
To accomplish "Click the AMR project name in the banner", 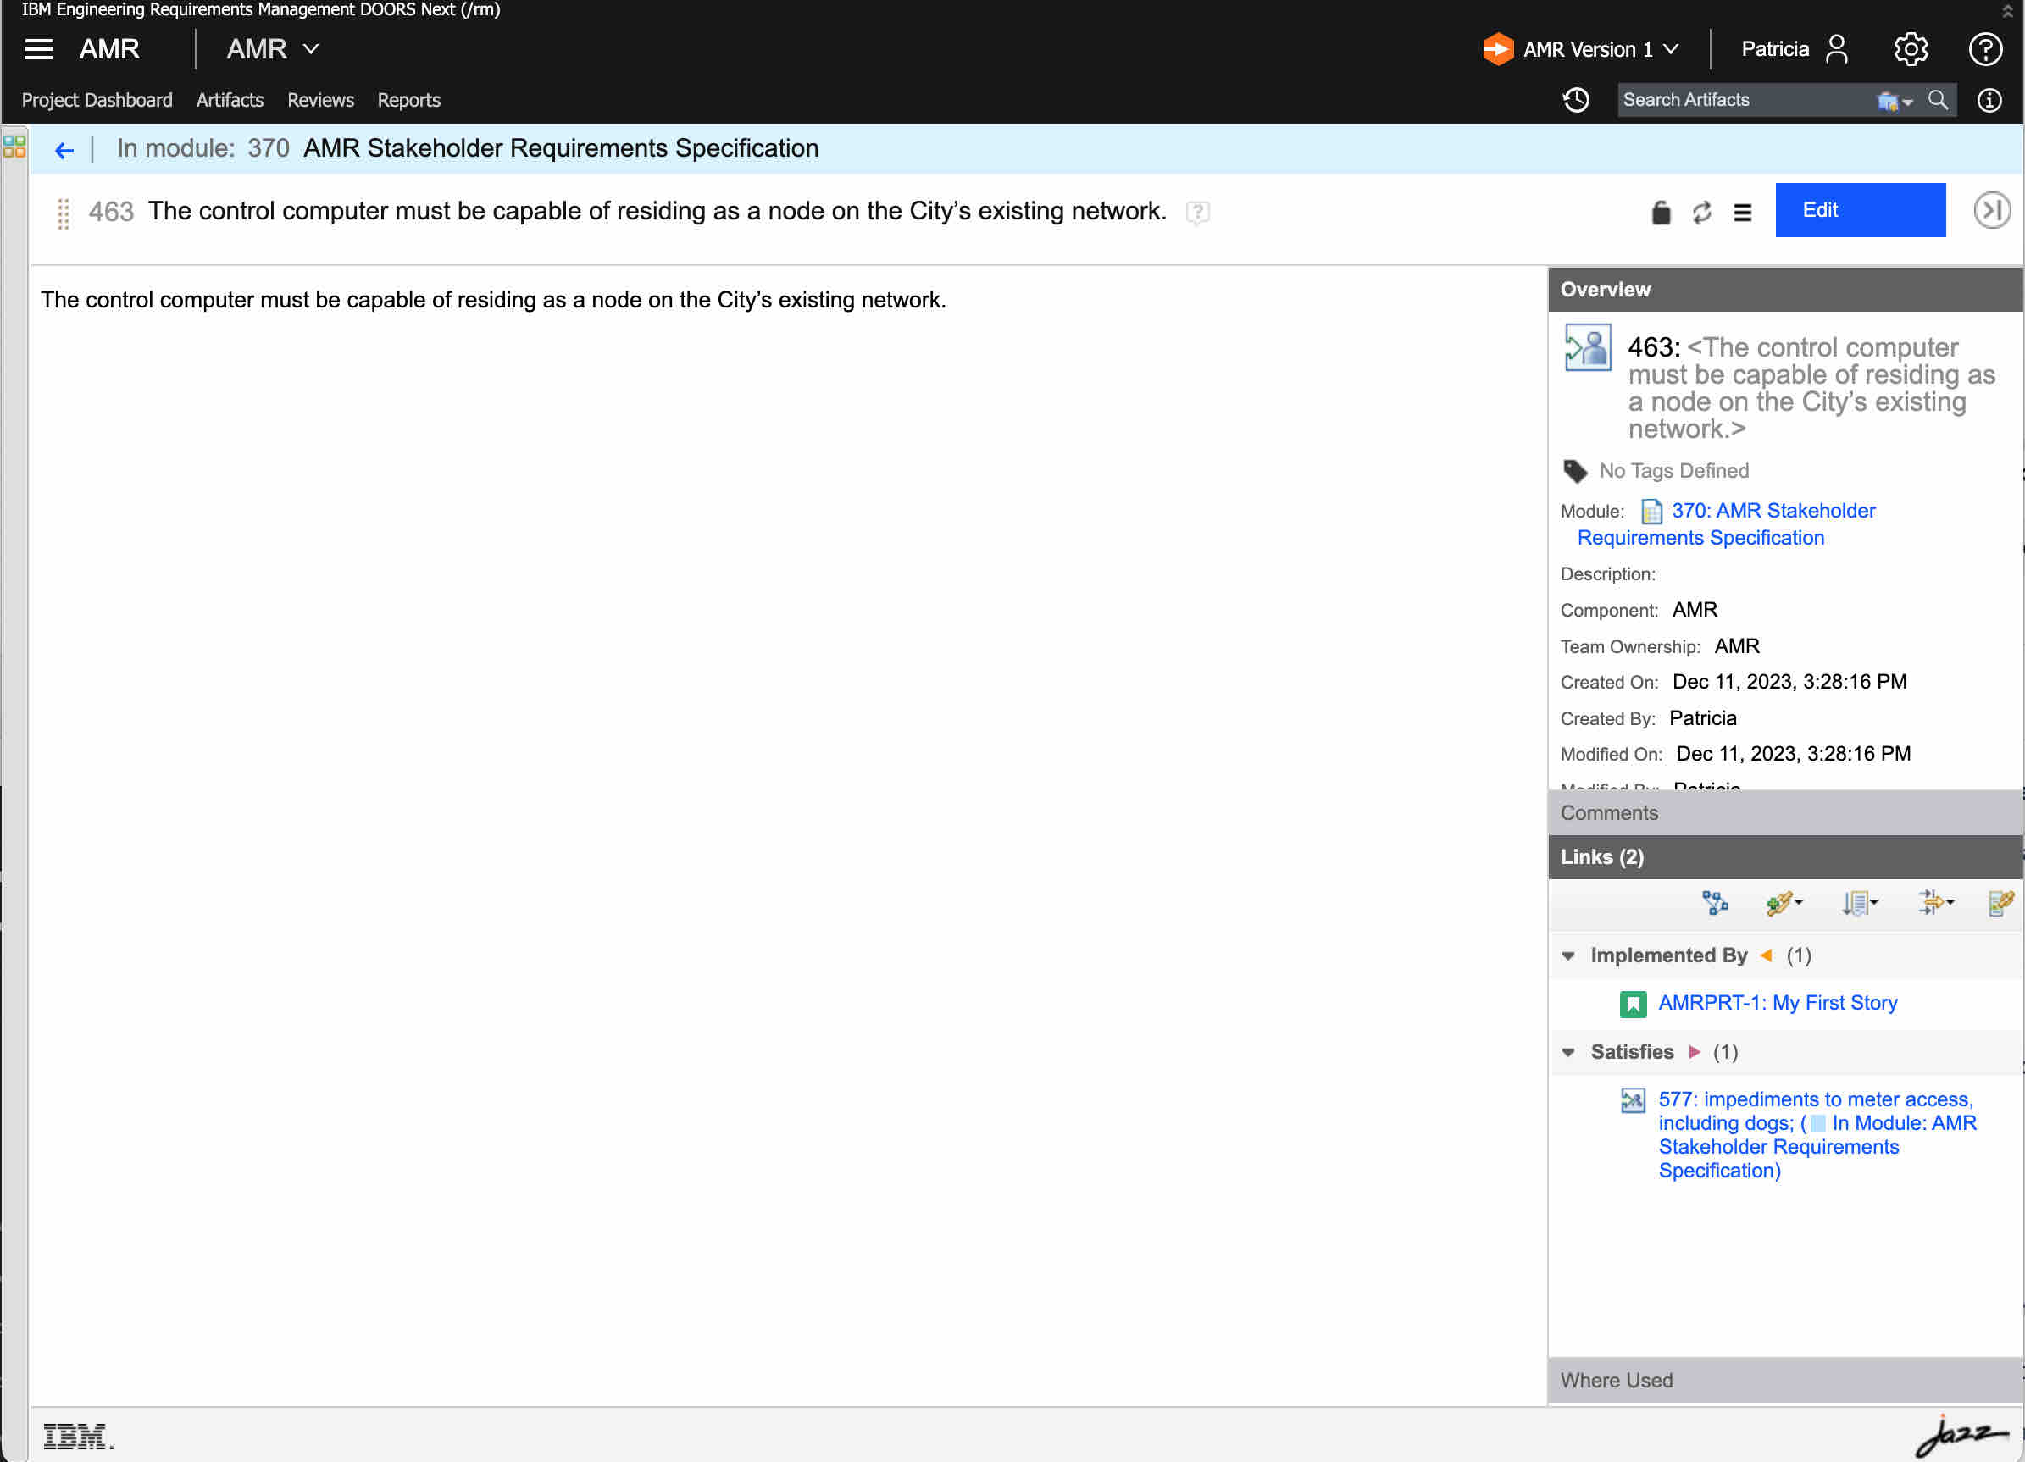I will [109, 49].
